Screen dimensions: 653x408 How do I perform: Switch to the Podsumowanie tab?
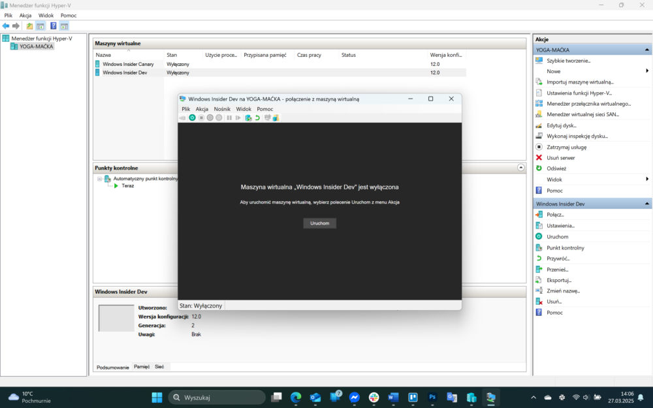click(113, 367)
